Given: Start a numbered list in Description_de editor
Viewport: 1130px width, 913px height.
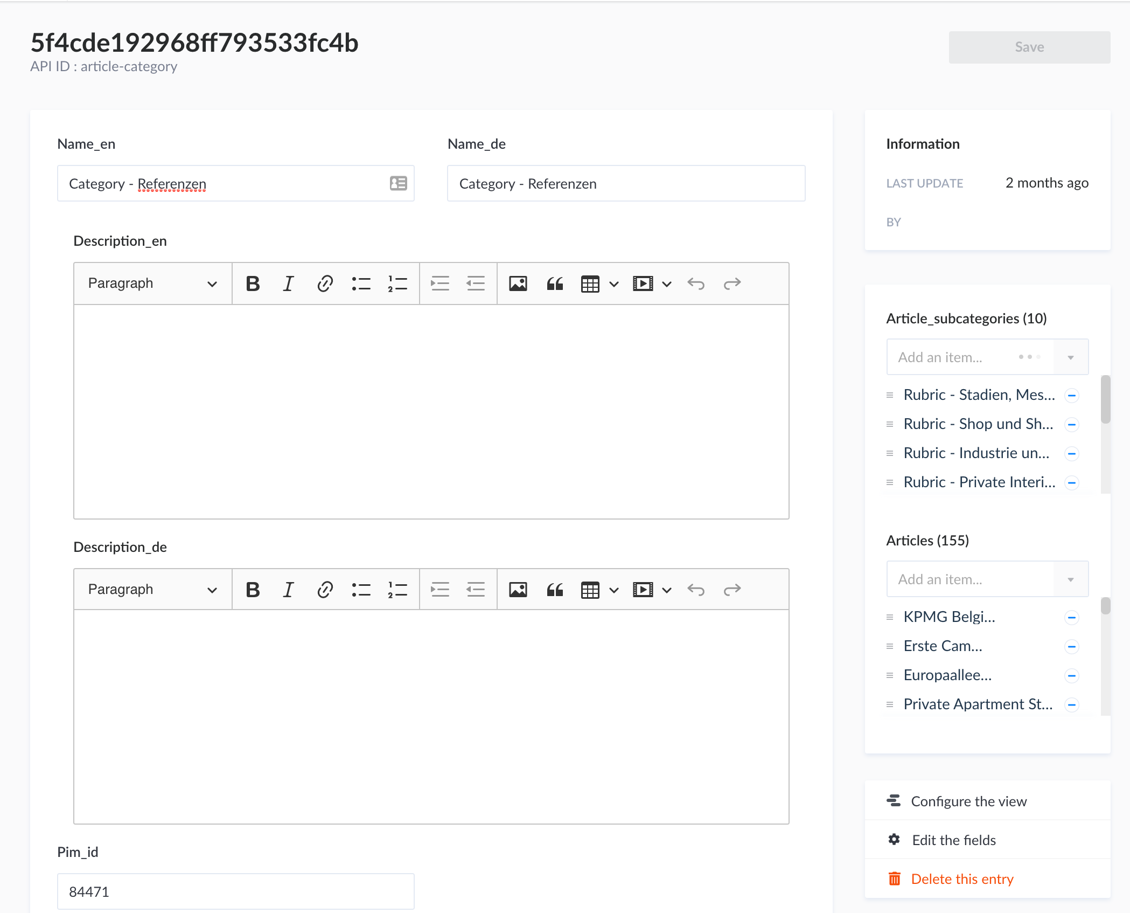Looking at the screenshot, I should coord(397,589).
